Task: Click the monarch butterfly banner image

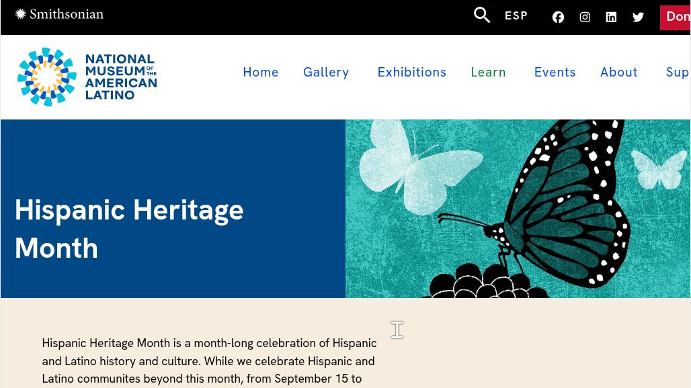Action: [x=518, y=209]
